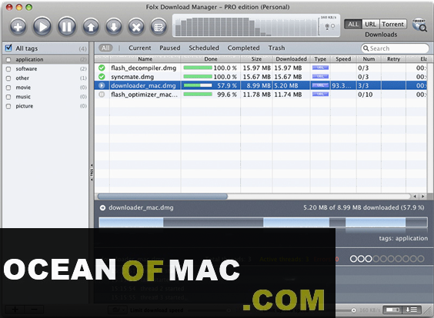Viewport: 434px width, 318px height.
Task: Click the thread indicator circles in the detail pane
Action: pyautogui.click(x=387, y=259)
